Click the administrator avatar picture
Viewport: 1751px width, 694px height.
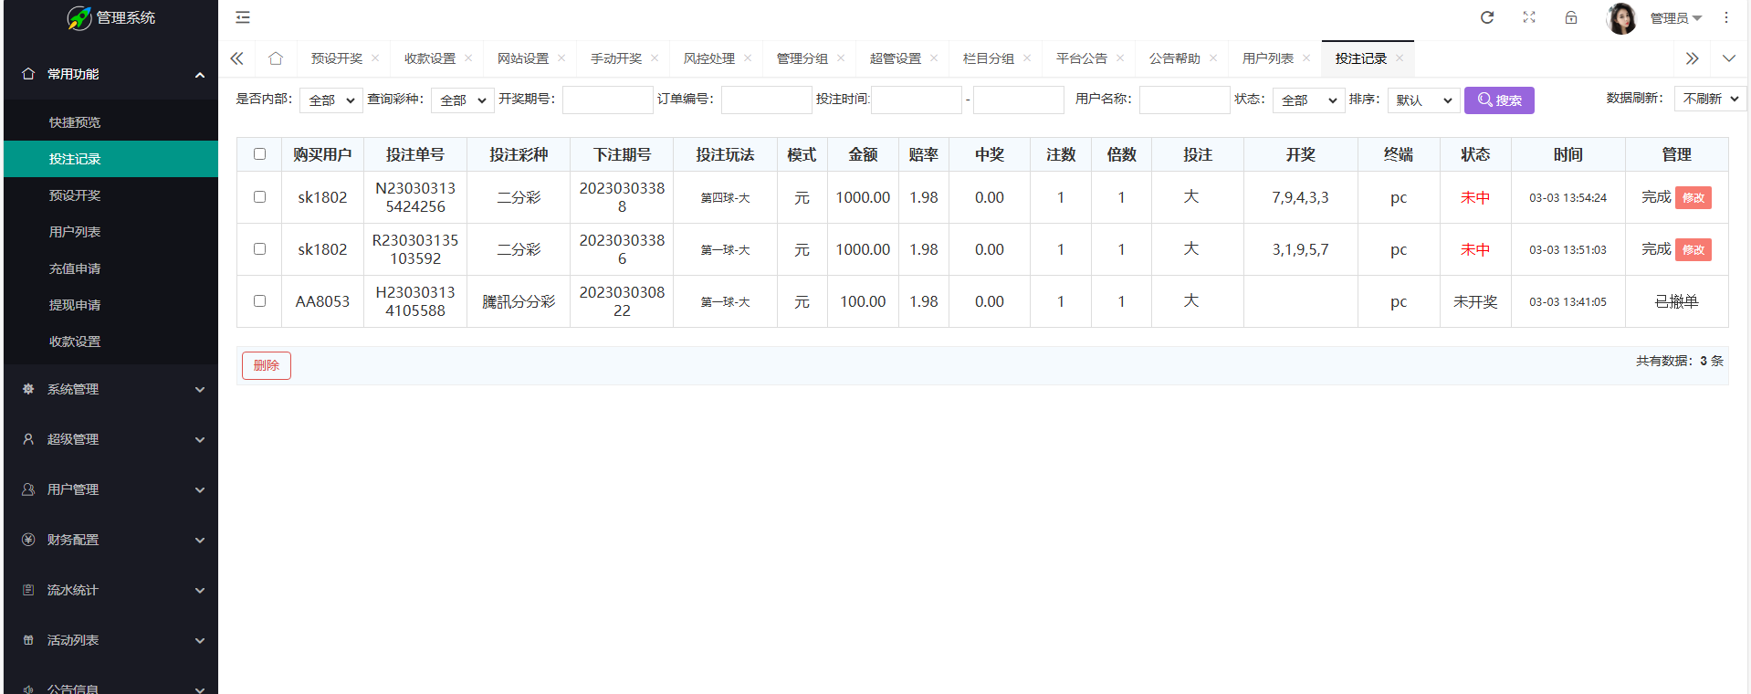(1621, 18)
